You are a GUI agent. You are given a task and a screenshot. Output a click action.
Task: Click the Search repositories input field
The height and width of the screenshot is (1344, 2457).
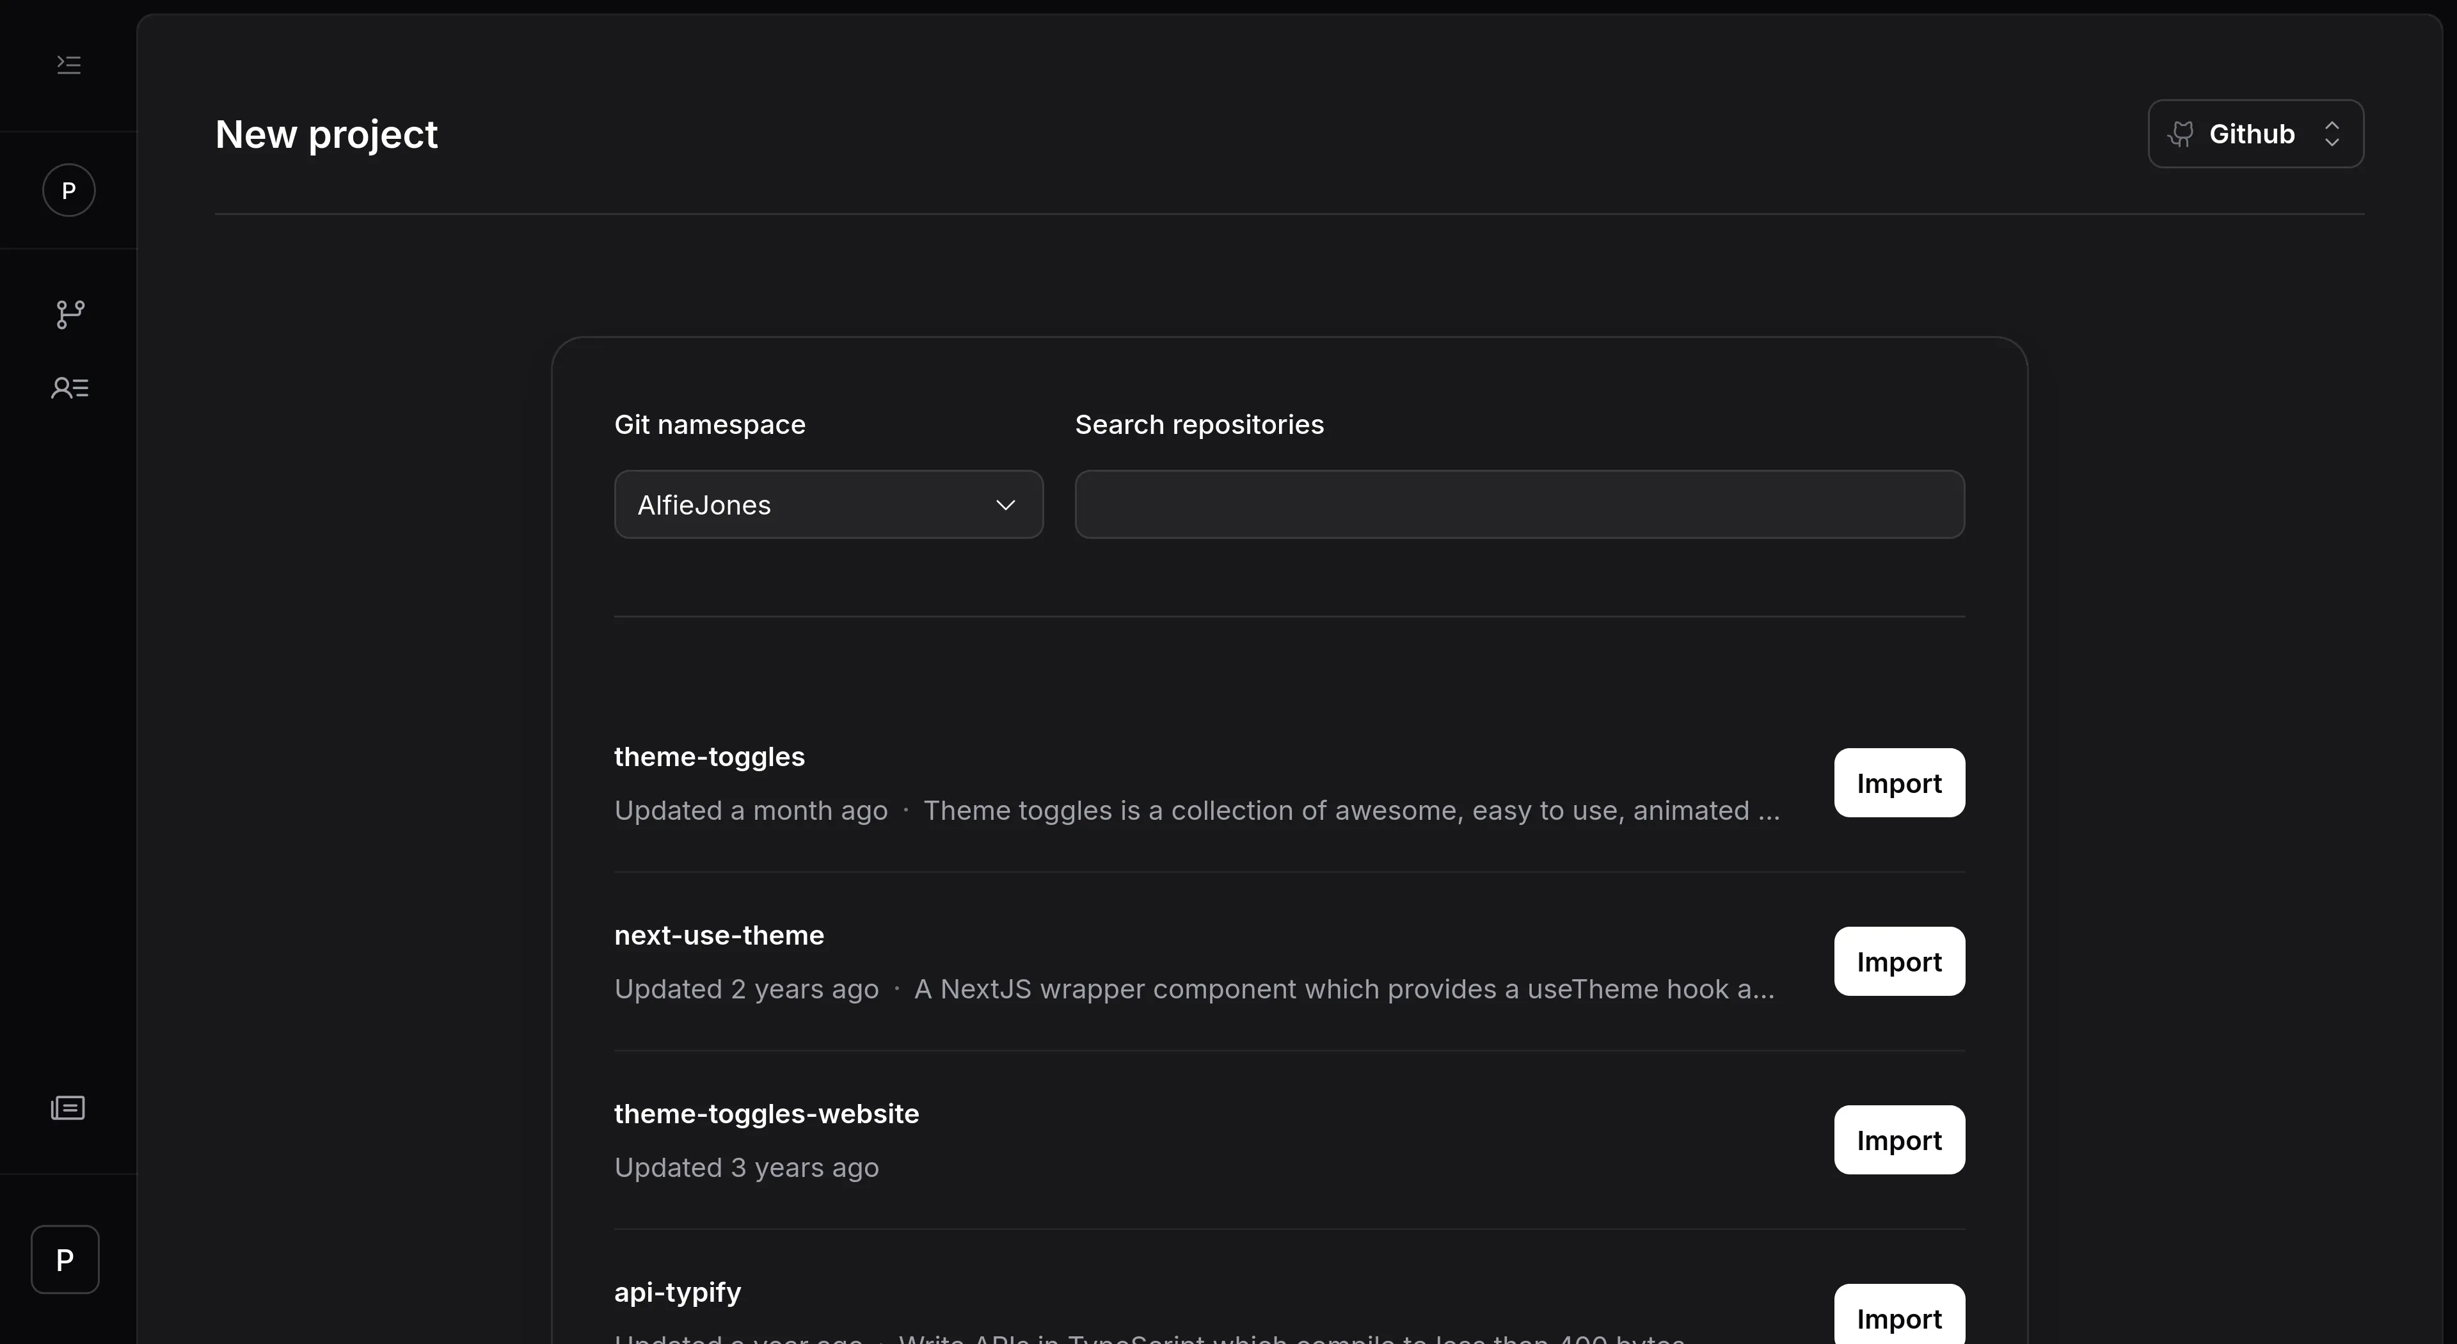pos(1518,504)
